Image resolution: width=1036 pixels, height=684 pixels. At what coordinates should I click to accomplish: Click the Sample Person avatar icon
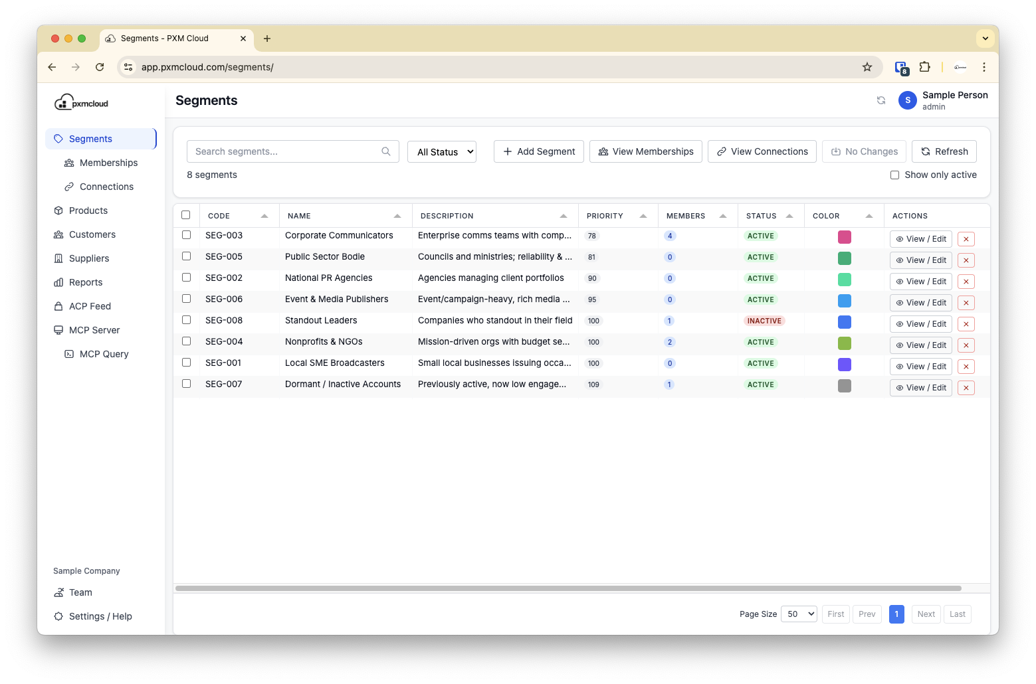pos(908,100)
